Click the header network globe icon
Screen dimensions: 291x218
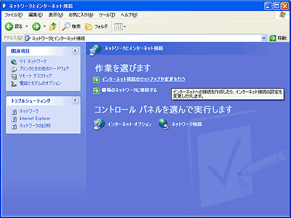pos(95,50)
